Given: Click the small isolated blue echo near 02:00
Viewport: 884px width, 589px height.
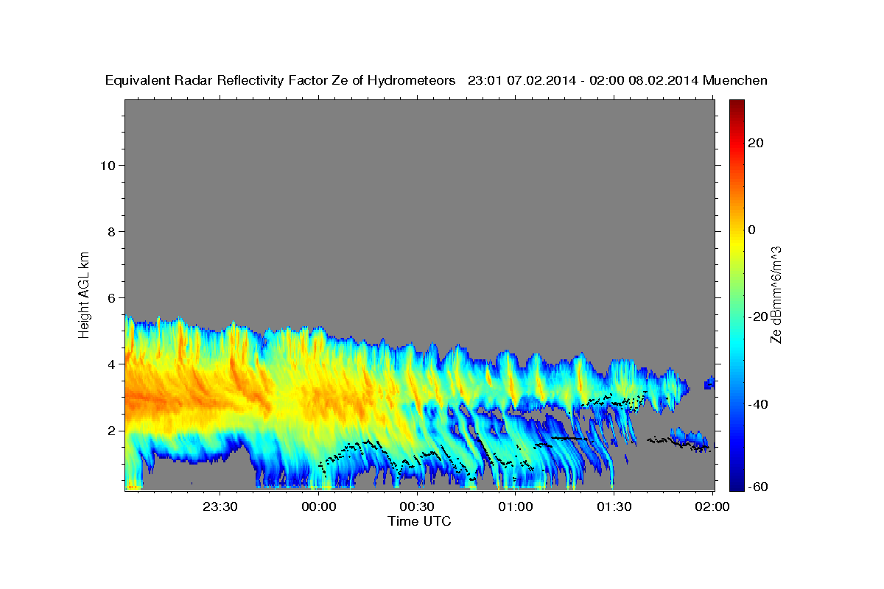Looking at the screenshot, I should tap(709, 383).
